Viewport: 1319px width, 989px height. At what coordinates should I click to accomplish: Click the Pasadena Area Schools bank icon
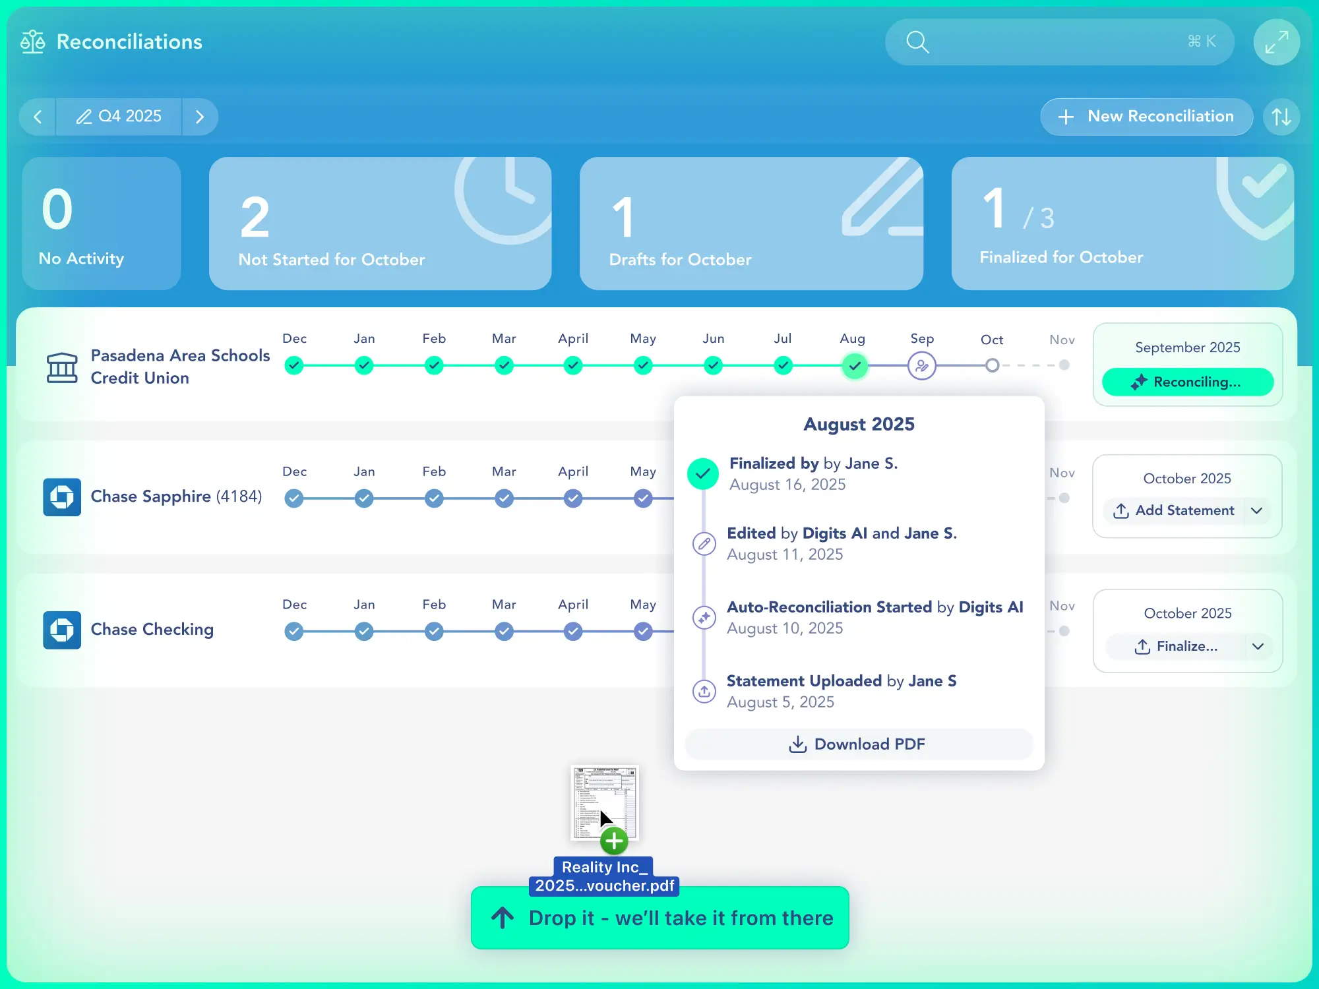(62, 367)
